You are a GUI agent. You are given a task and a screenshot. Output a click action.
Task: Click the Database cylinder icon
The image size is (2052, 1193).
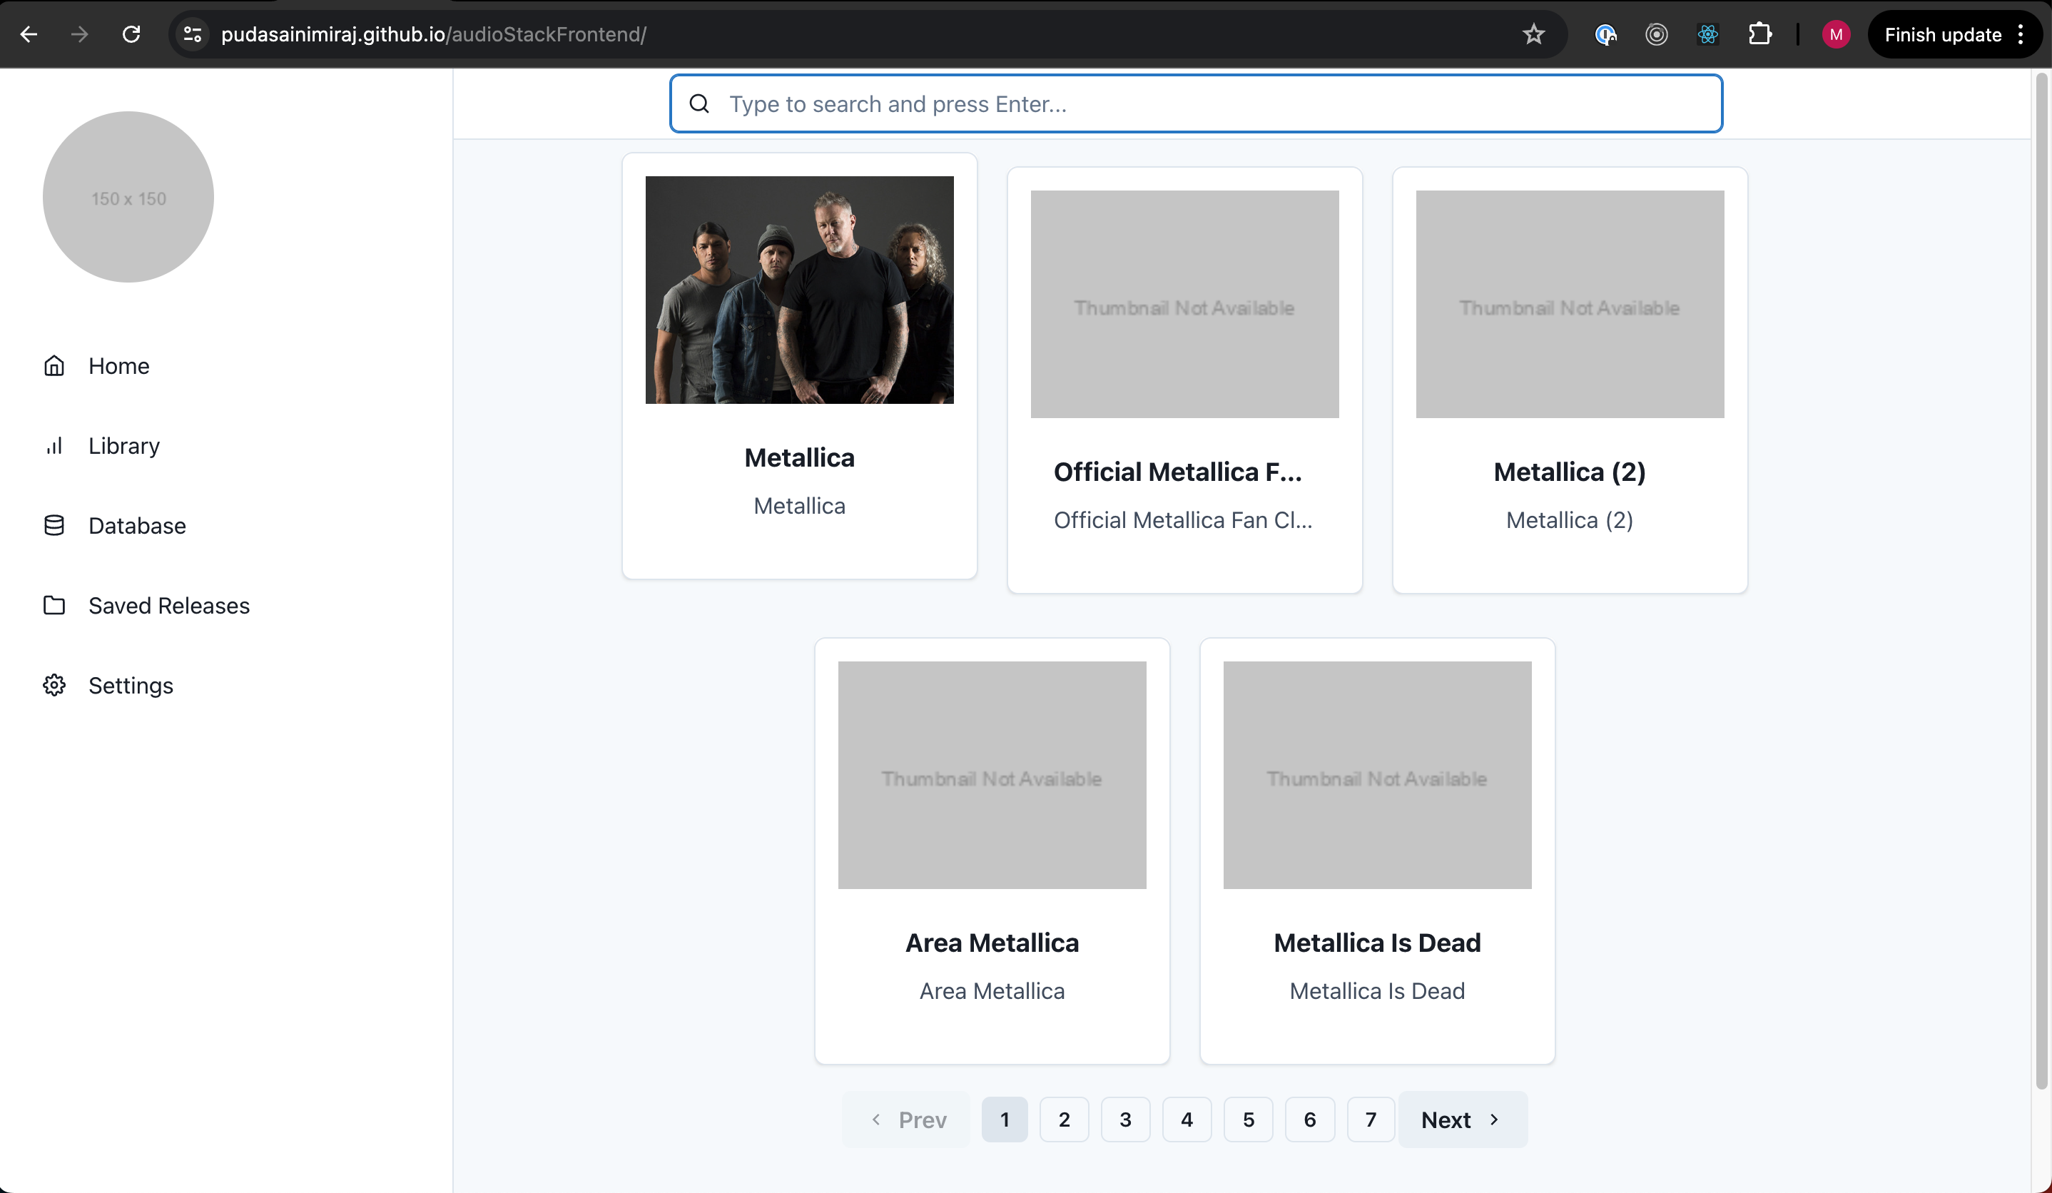pos(54,526)
